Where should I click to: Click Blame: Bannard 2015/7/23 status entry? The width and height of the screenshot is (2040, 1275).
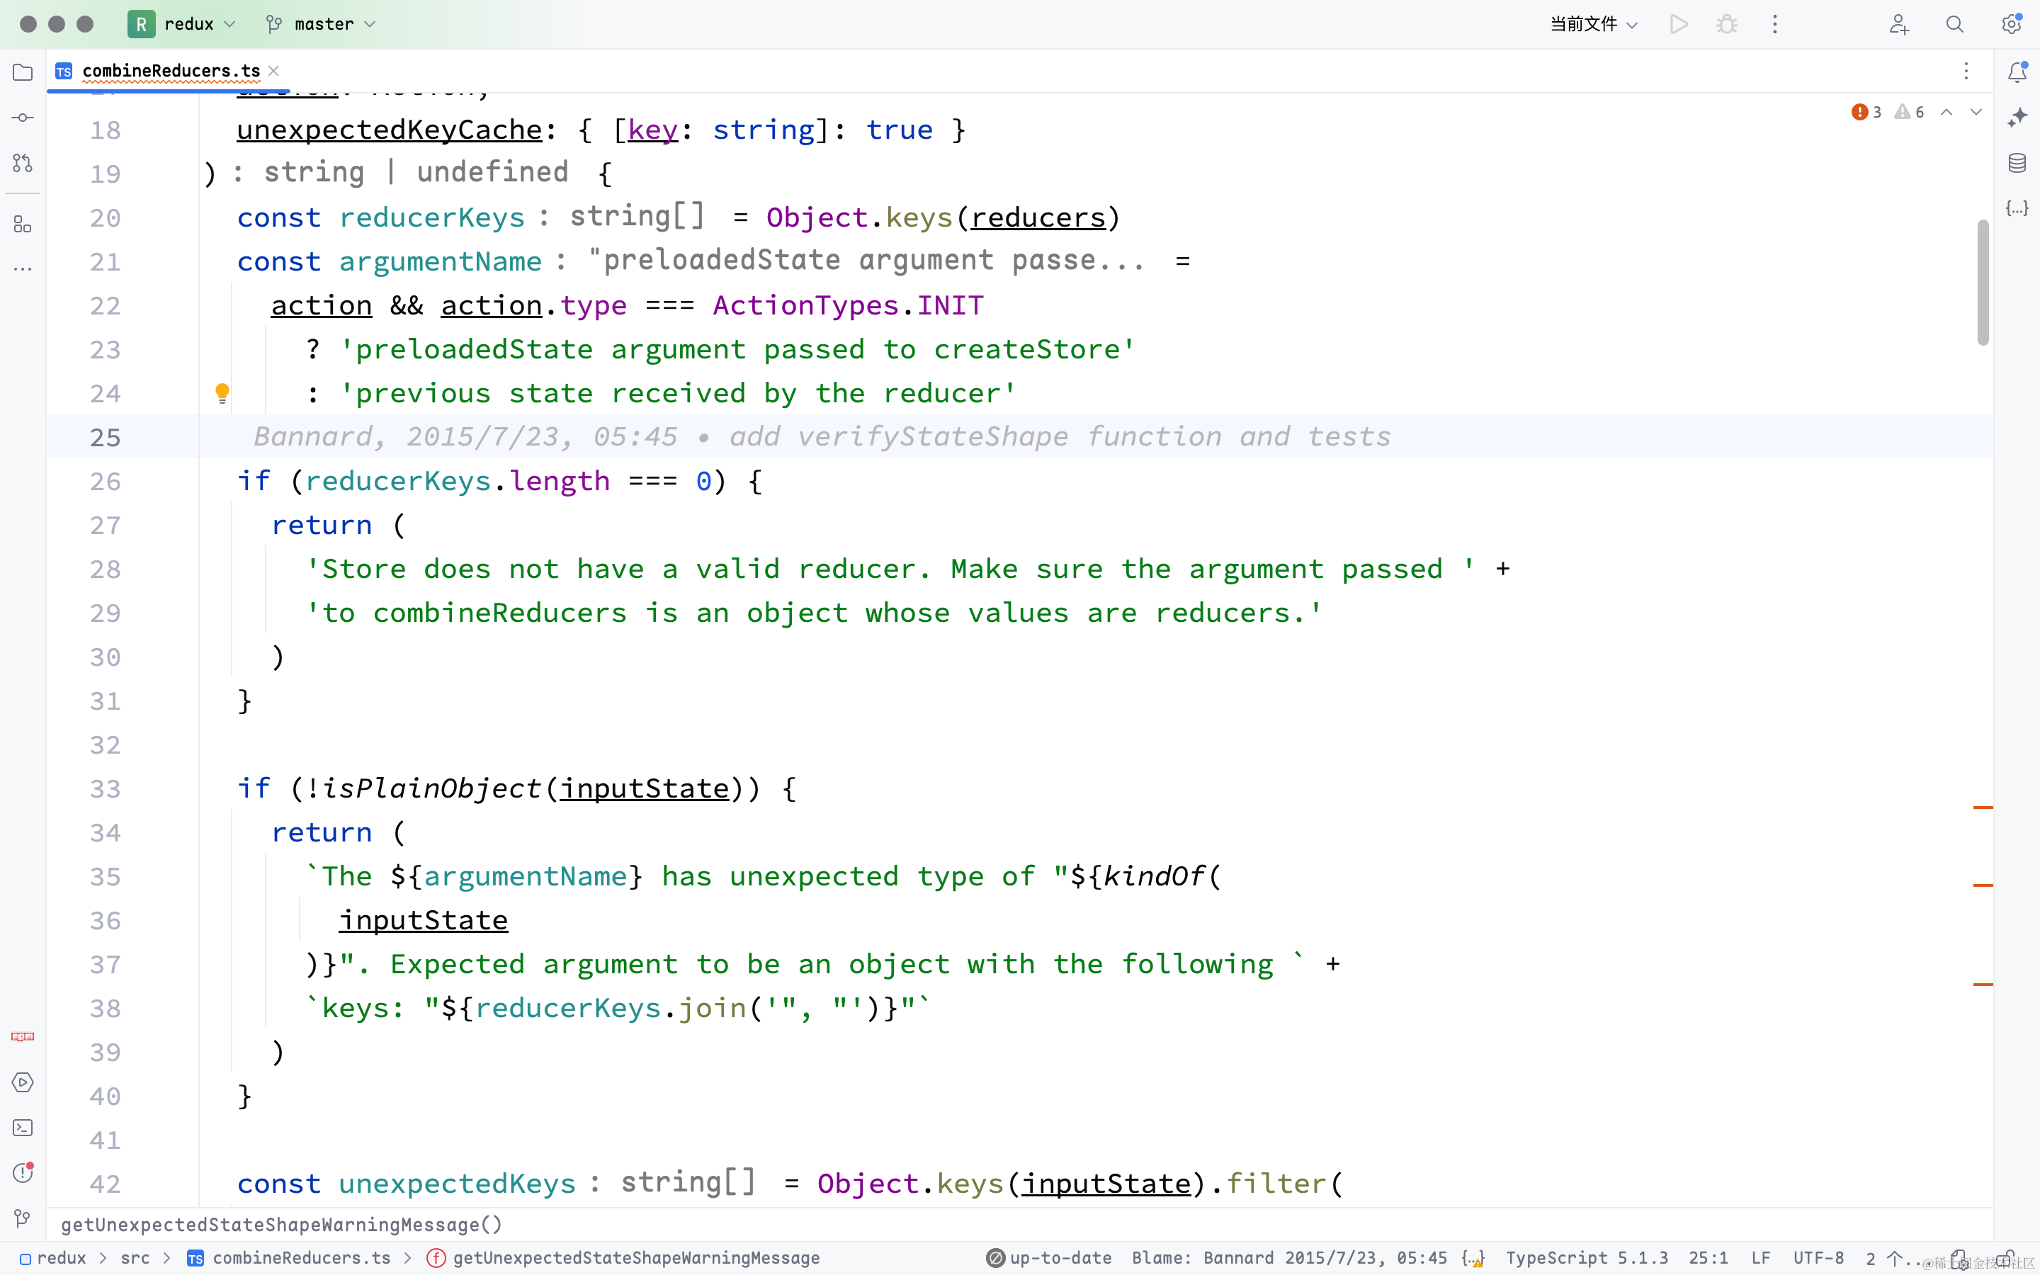pos(1289,1258)
